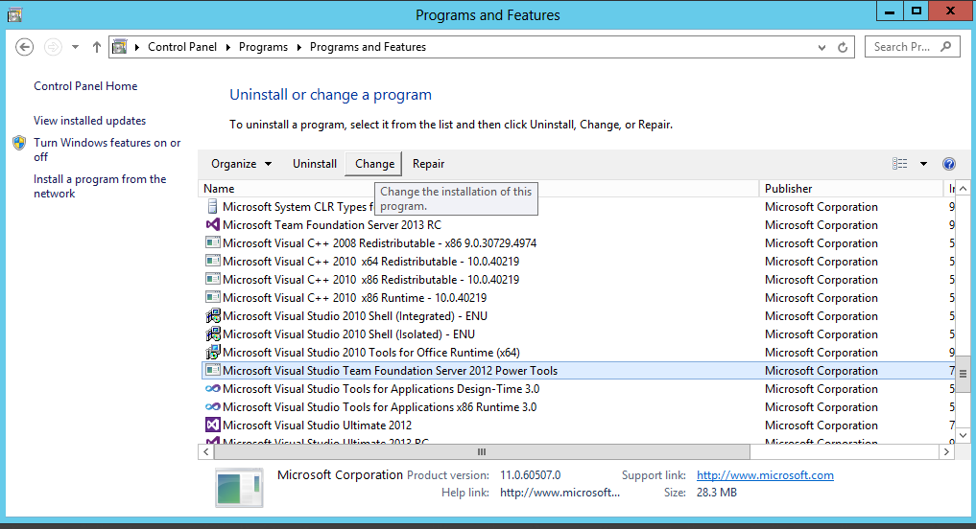Select Visual Studio Ultimate 2012 icon
Viewport: 976px width, 529px height.
[x=213, y=425]
